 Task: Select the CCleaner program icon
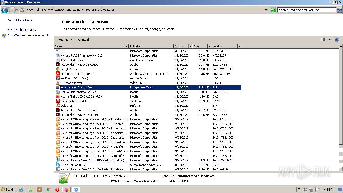[58, 106]
